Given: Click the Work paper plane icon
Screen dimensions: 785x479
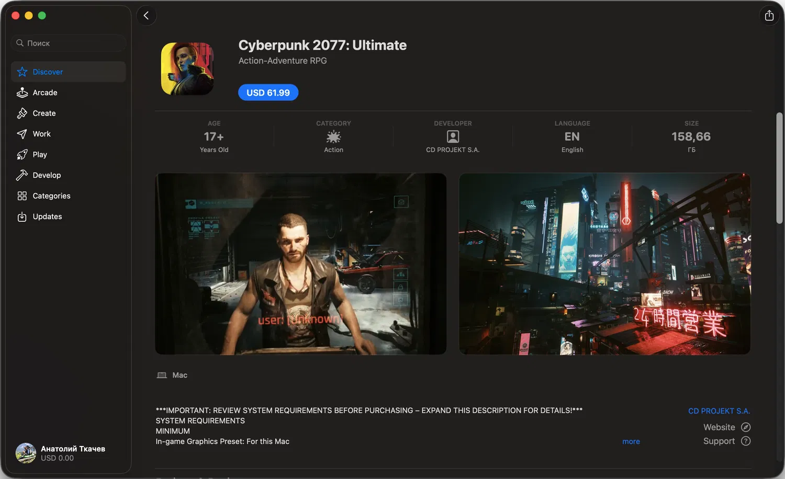Looking at the screenshot, I should (x=22, y=134).
